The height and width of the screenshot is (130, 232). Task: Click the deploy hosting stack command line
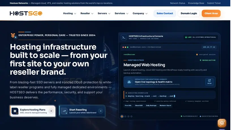click(150, 96)
